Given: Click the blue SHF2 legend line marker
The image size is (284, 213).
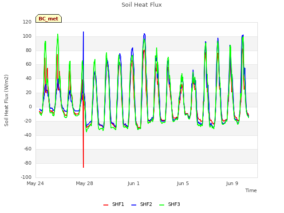Looking at the screenshot, I should (134, 205).
